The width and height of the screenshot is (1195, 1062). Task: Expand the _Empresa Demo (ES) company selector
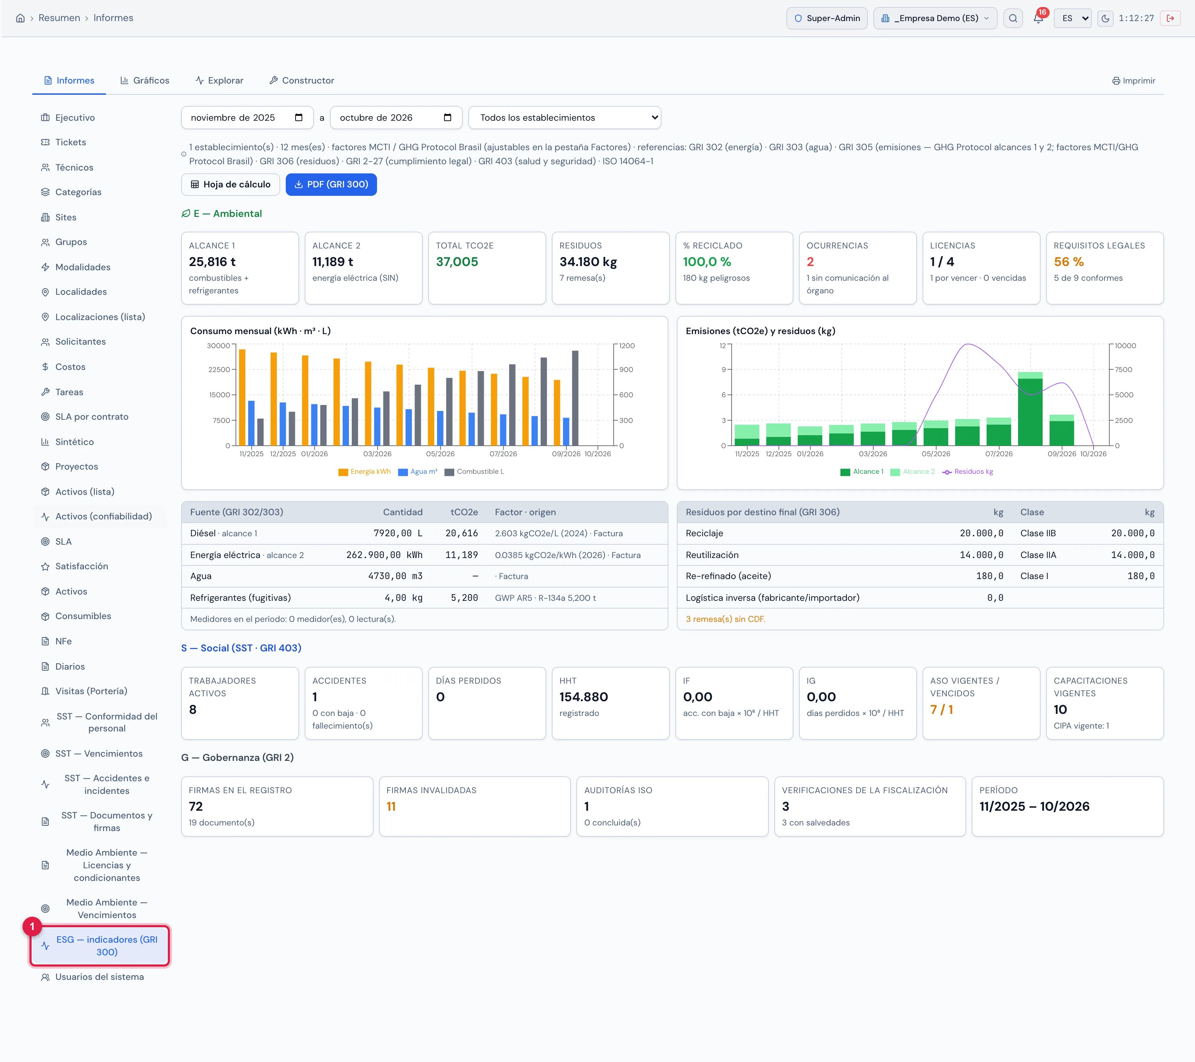[x=935, y=18]
